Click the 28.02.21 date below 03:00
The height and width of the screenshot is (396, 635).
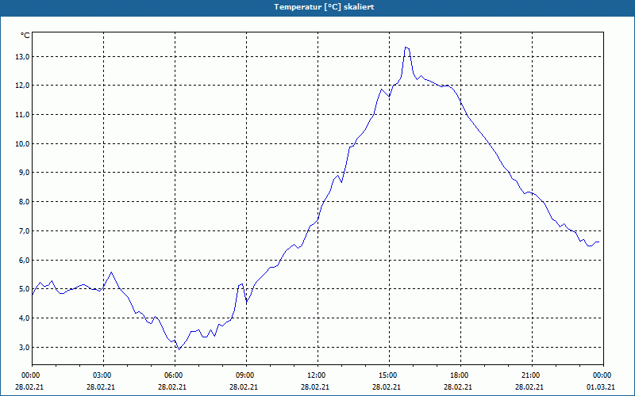[x=102, y=386]
